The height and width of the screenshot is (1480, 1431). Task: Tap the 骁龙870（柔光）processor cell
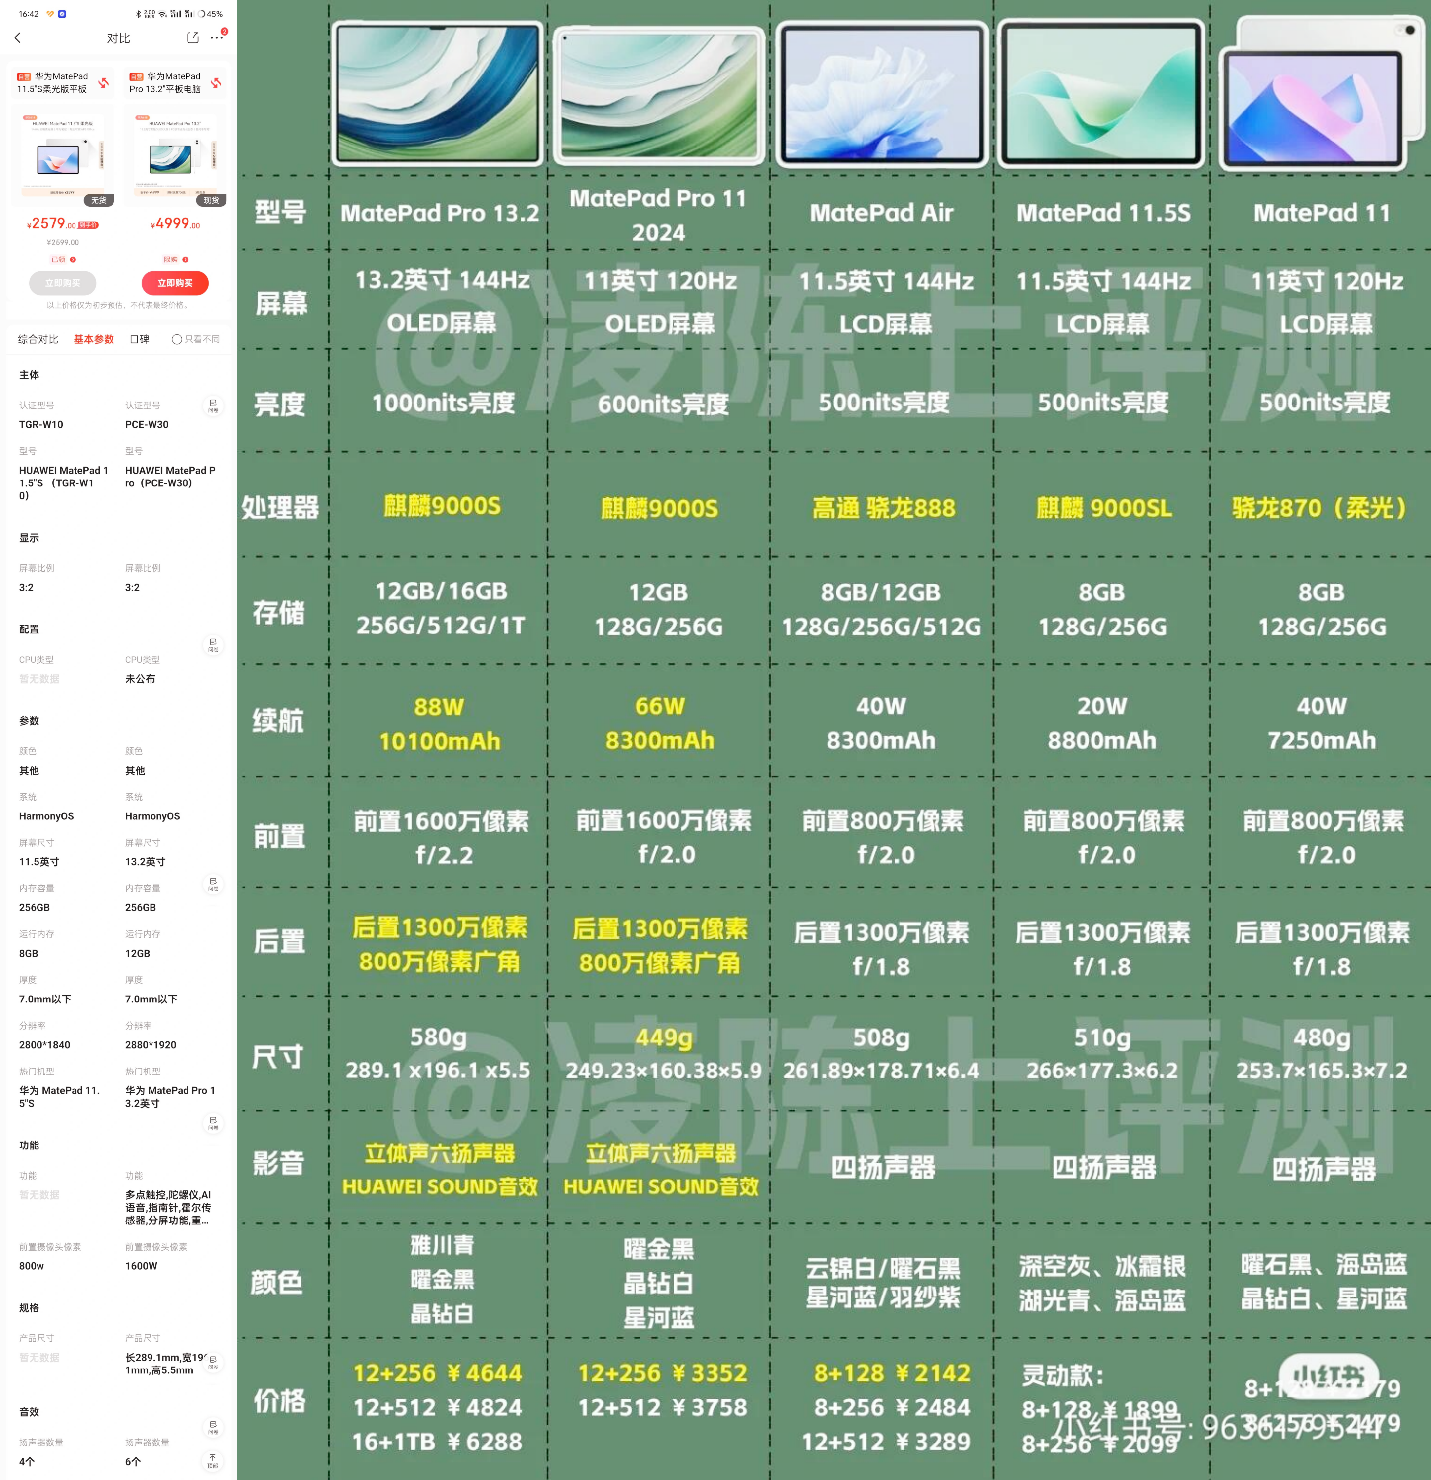[1320, 508]
